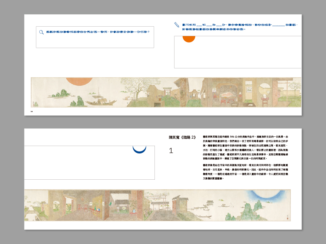Click the first paragraph mentioning 546 公分

pos(245,148)
